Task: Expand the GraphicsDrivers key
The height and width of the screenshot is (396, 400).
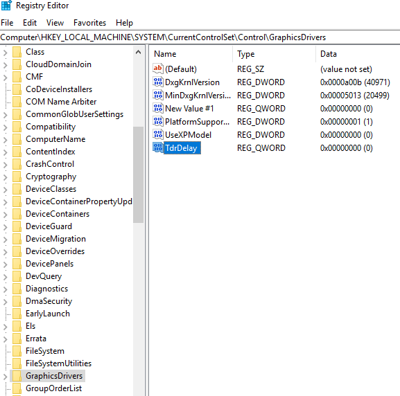Action: click(x=5, y=377)
